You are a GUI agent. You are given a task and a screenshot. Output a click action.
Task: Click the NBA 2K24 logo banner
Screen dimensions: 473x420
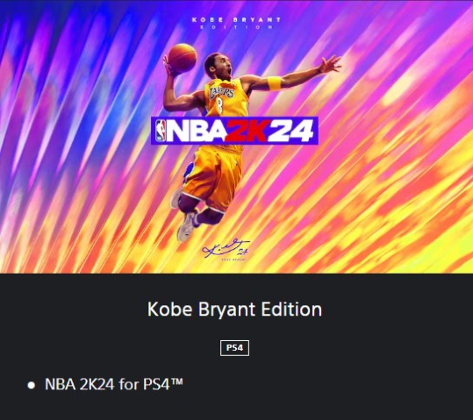point(234,131)
